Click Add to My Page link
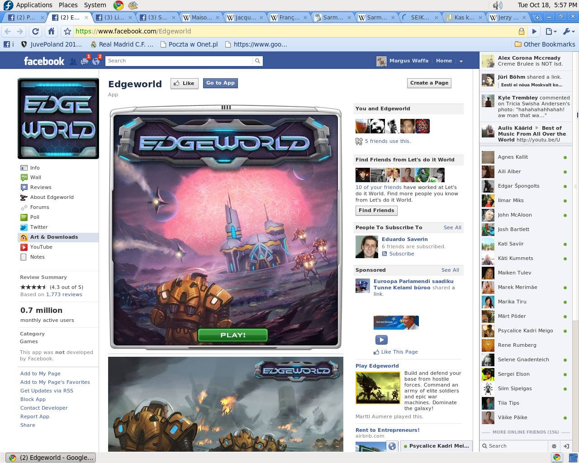The image size is (579, 463). click(40, 373)
